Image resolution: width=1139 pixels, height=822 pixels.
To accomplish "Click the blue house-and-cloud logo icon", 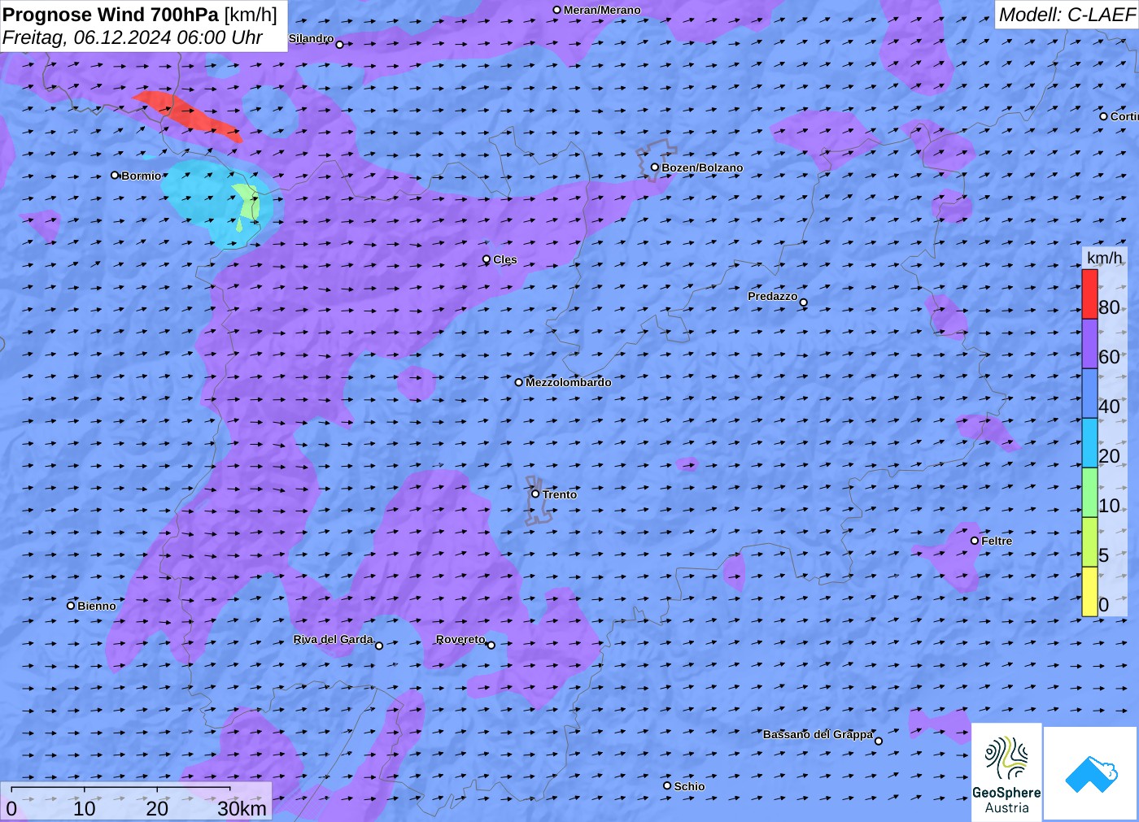I will click(1090, 773).
